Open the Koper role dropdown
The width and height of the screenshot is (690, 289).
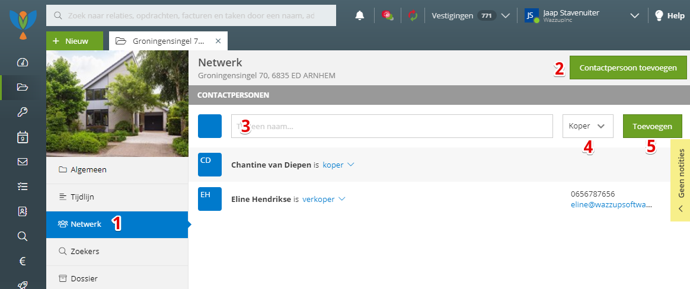click(x=588, y=126)
